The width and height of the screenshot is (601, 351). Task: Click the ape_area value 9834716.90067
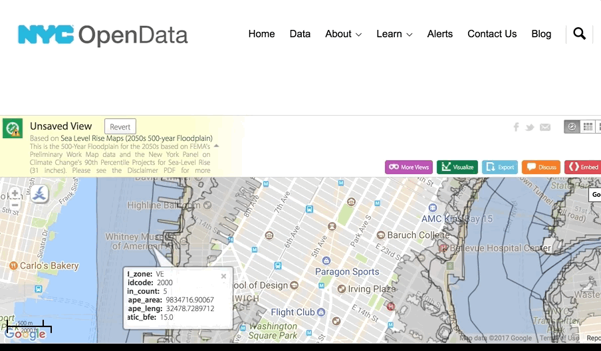coord(189,300)
